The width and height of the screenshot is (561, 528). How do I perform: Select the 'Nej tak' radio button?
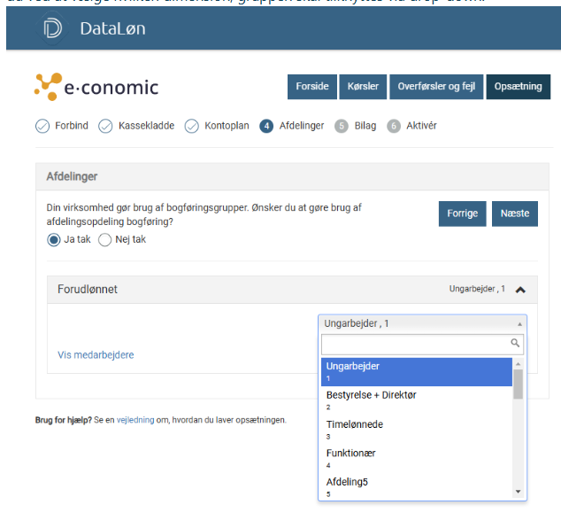point(105,239)
